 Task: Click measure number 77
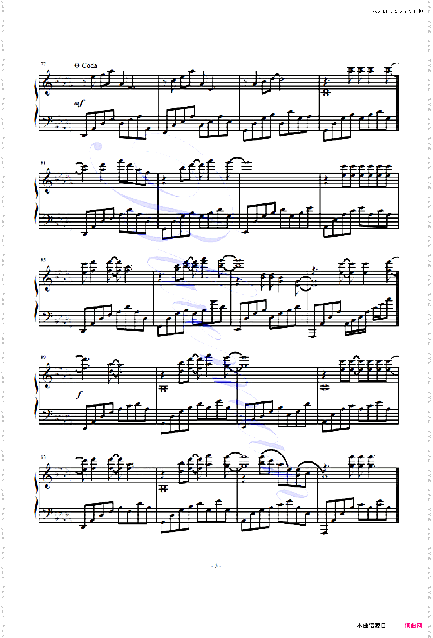[x=43, y=64]
